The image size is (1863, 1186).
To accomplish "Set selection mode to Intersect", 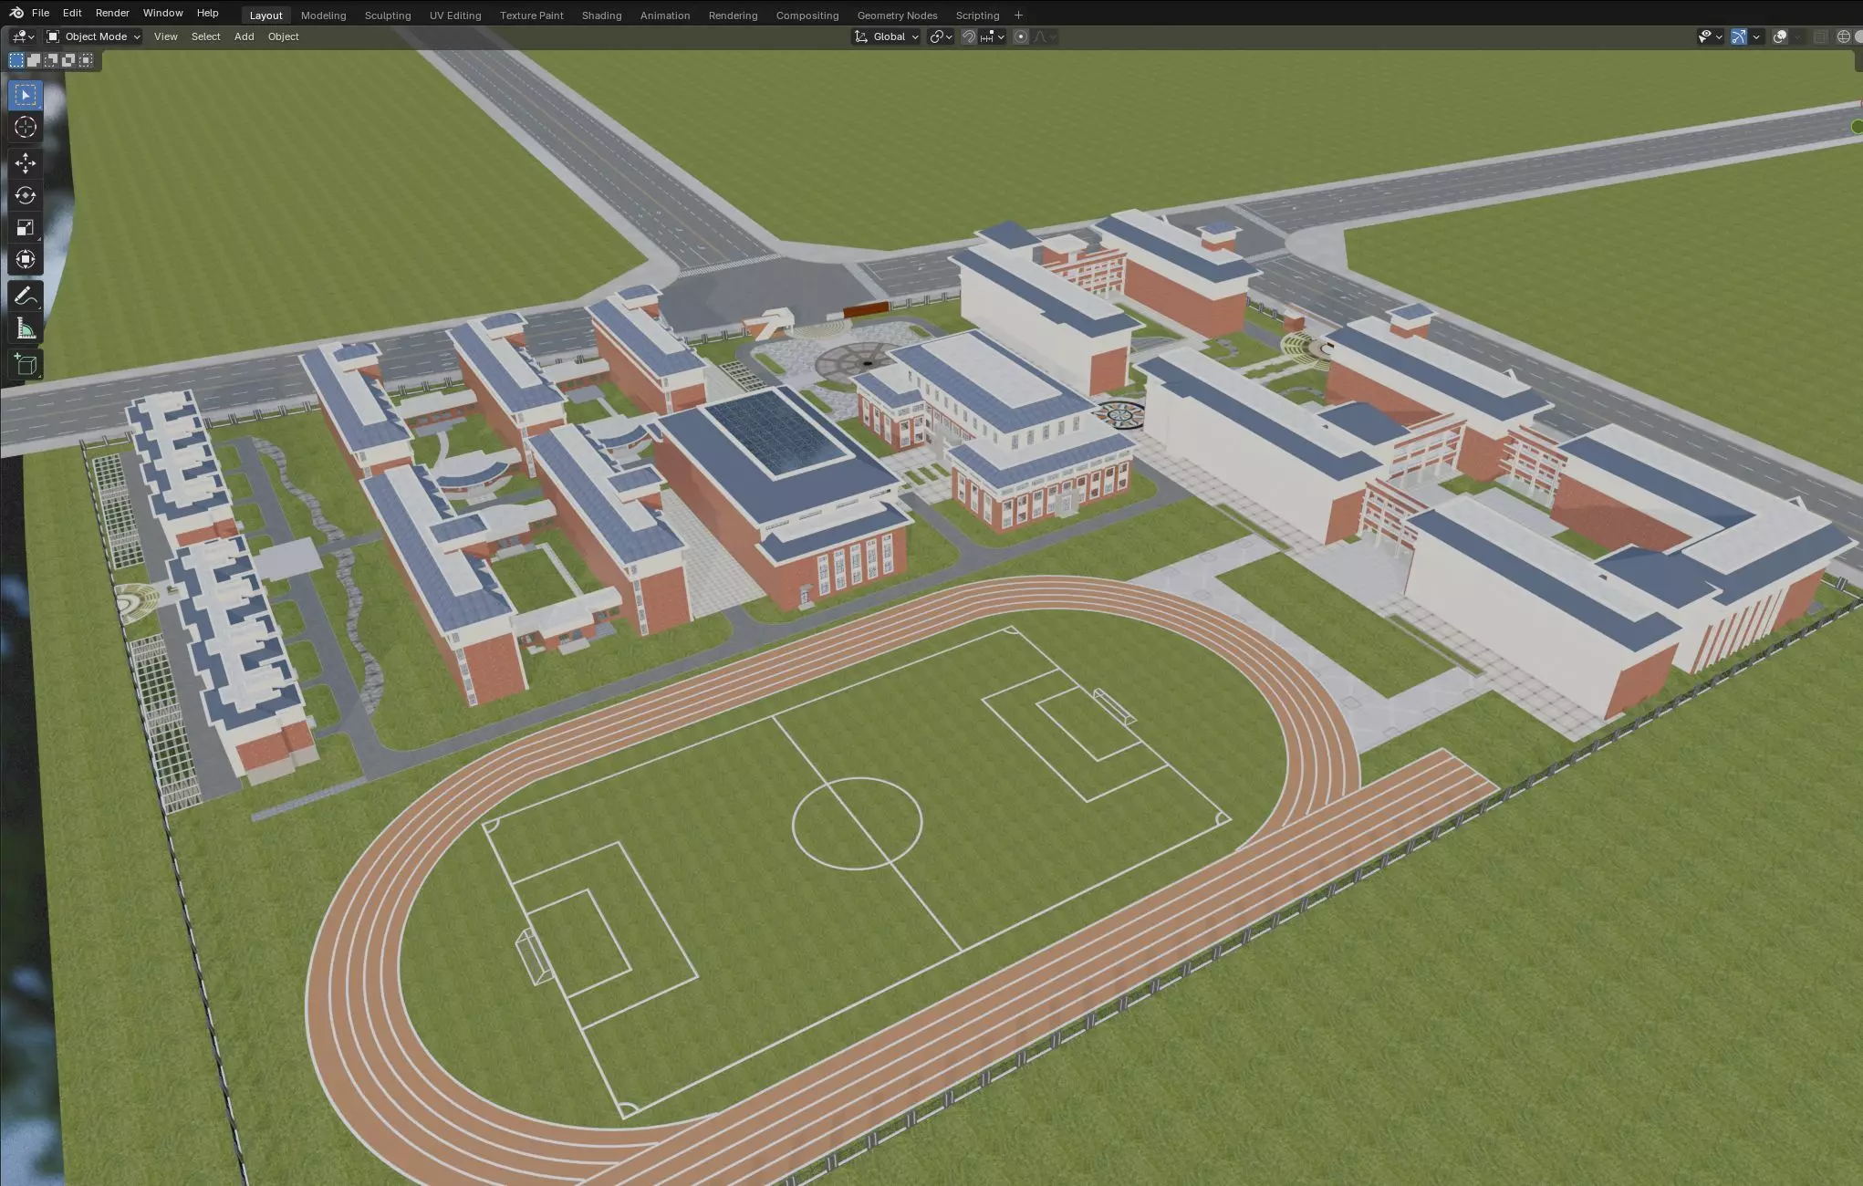I will point(86,60).
